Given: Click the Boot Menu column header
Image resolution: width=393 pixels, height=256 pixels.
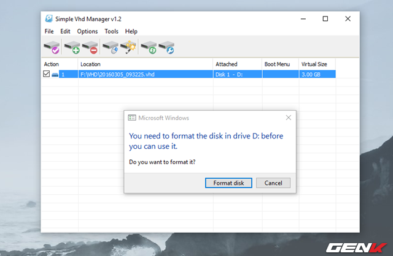Looking at the screenshot, I should click(281, 64).
